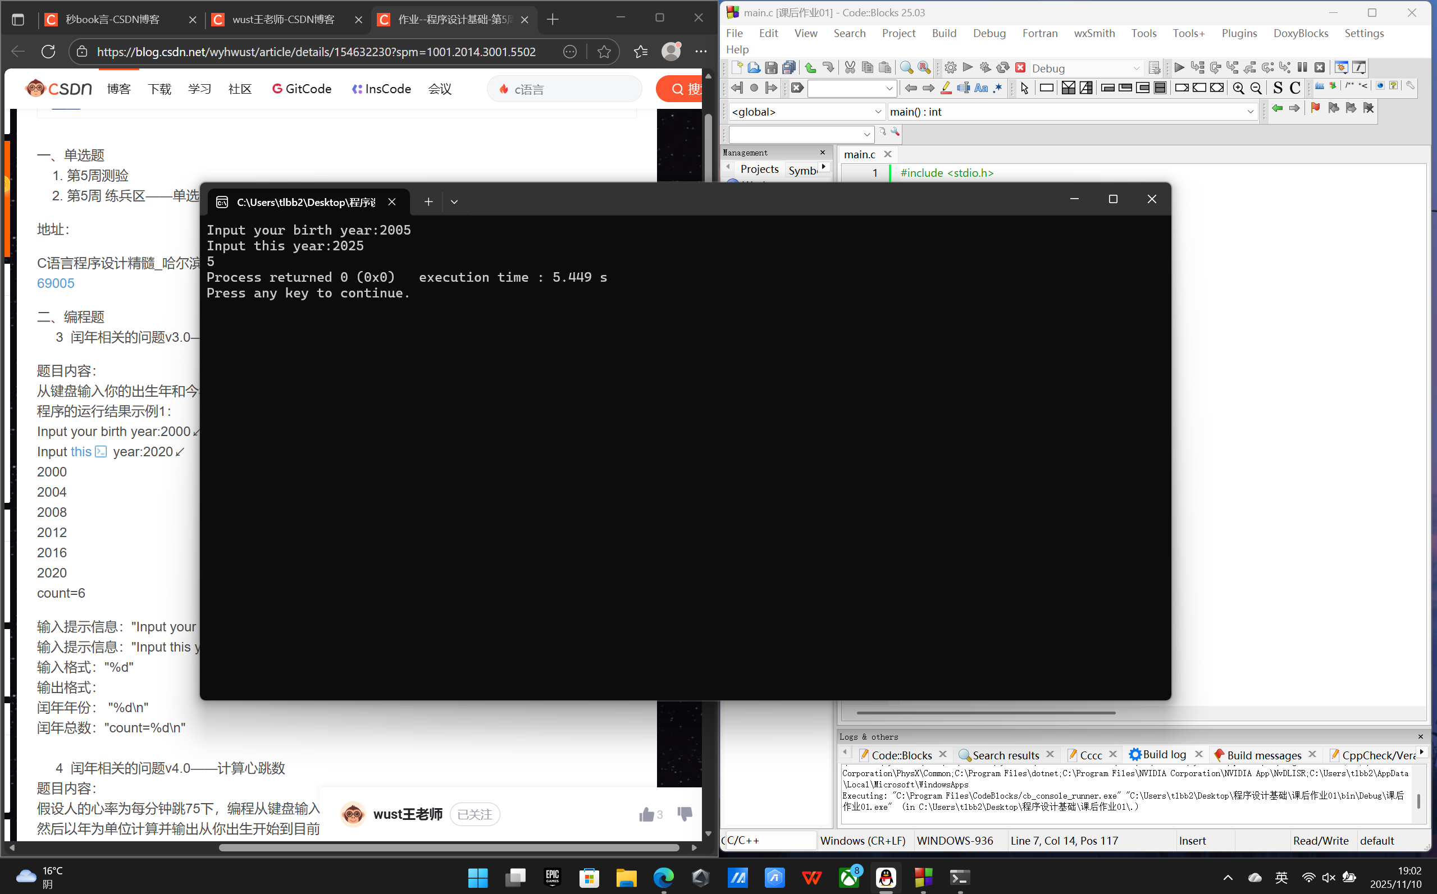The width and height of the screenshot is (1437, 894).
Task: Click the thumbs up like button
Action: pyautogui.click(x=646, y=814)
